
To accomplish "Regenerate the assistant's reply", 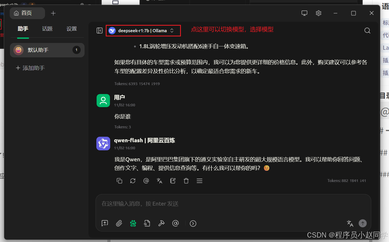I will (133, 181).
